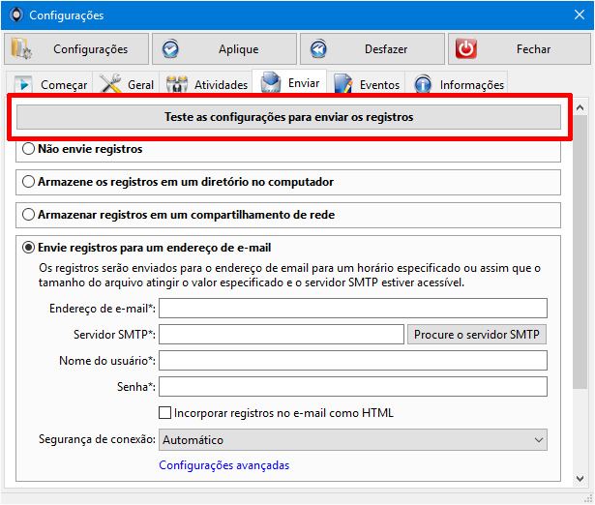Image resolution: width=595 pixels, height=505 pixels.
Task: Open the 'Configurações avançadas' link
Action: pos(223,465)
